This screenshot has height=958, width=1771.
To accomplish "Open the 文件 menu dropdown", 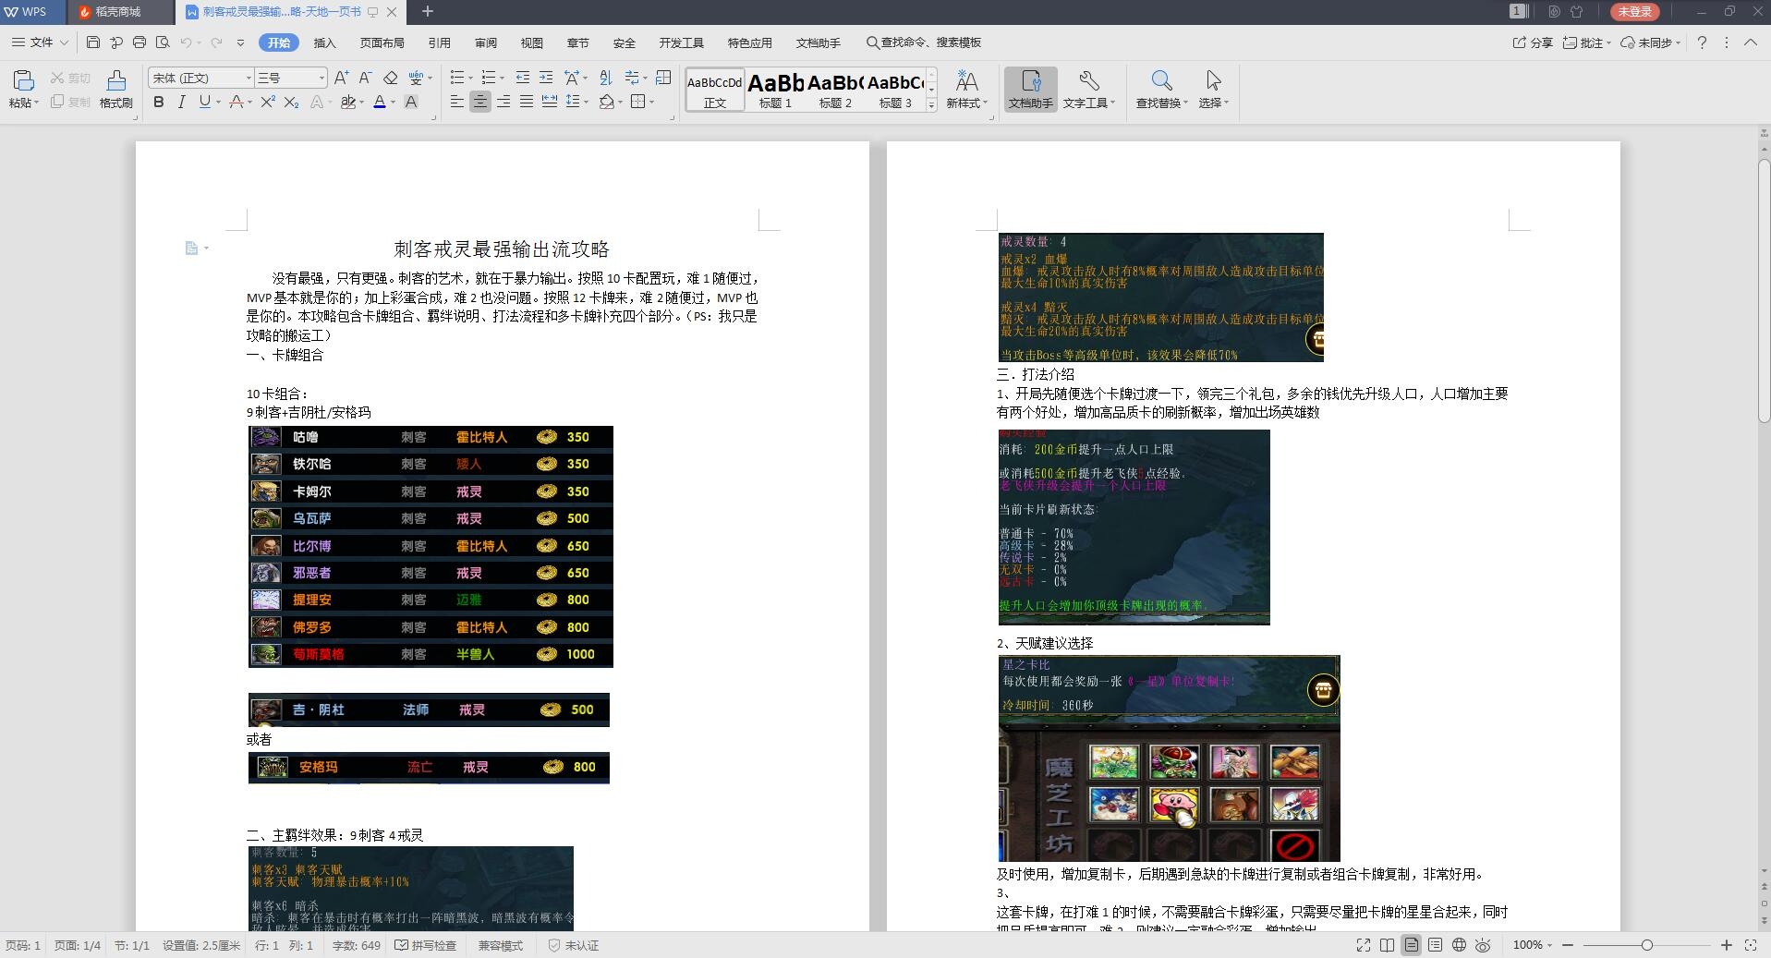I will (41, 42).
